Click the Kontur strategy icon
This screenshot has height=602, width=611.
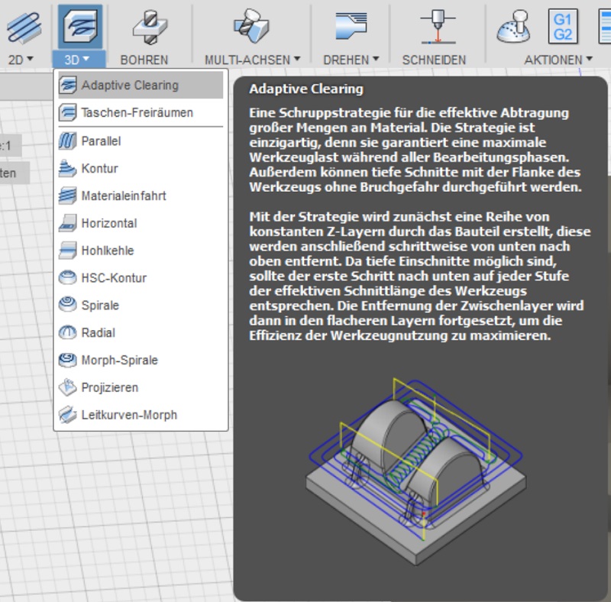click(67, 168)
